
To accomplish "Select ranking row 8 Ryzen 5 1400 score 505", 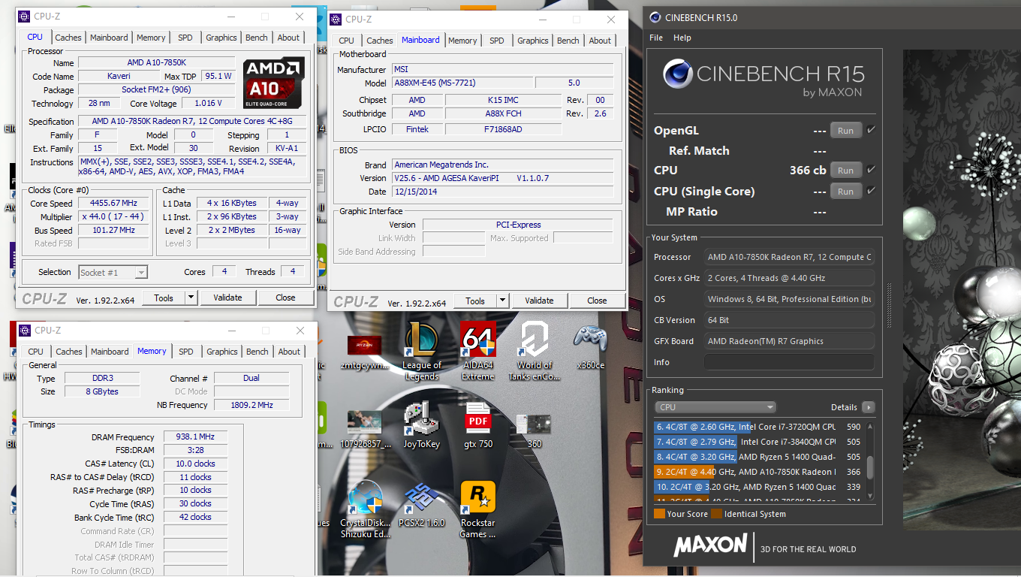I will pyautogui.click(x=758, y=457).
